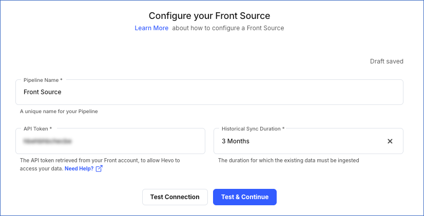Click the Configure your Front Source heading

pos(209,16)
